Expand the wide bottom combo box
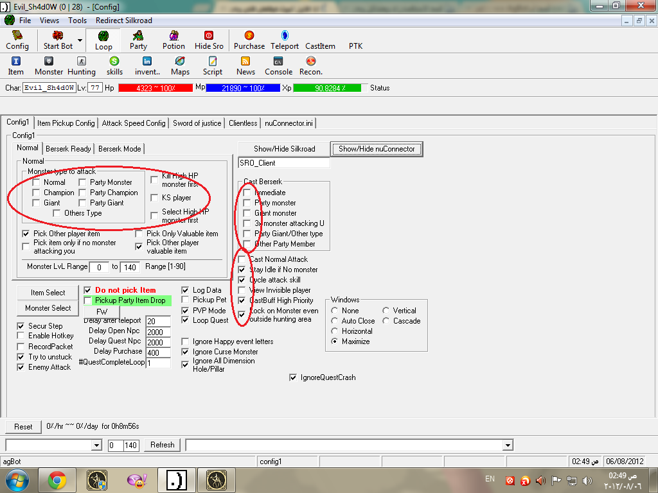The image size is (658, 493). (508, 445)
